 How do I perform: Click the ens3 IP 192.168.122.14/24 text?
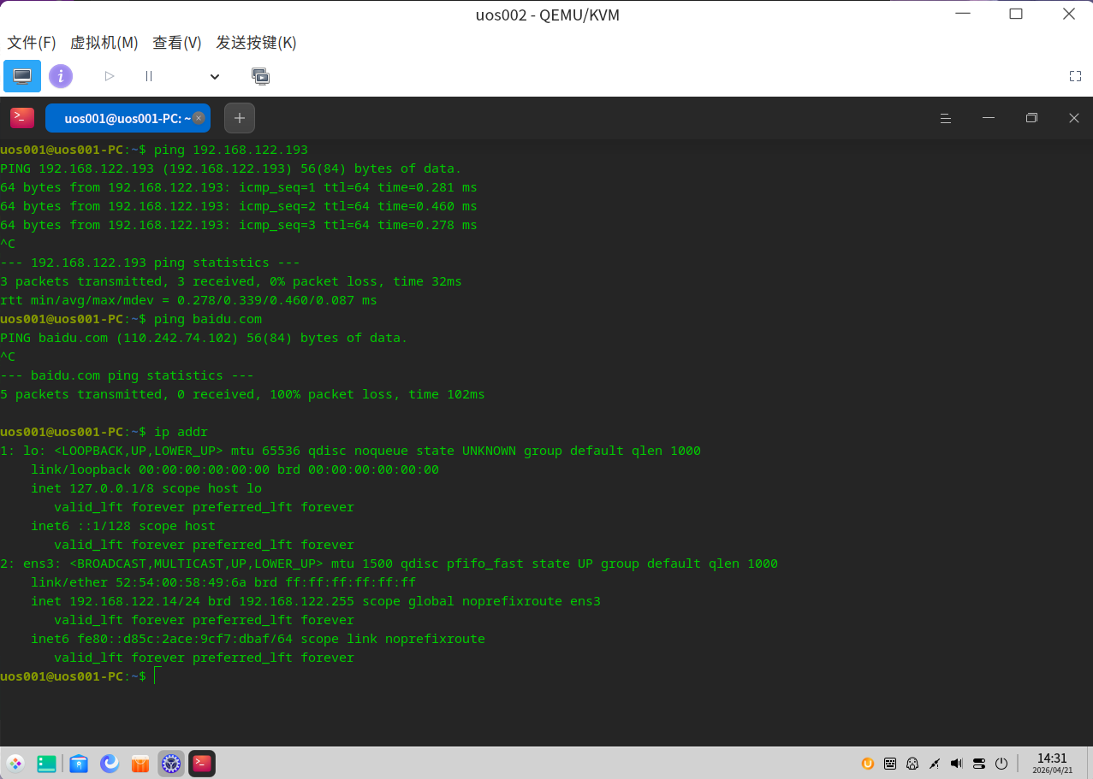[x=135, y=601]
